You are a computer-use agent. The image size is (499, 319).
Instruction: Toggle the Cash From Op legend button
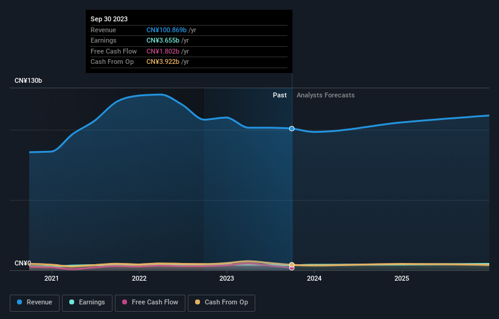pyautogui.click(x=221, y=303)
